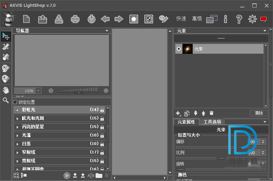Enable the 锁定位置 checkbox
This screenshot has width=273, height=181.
tap(15, 102)
